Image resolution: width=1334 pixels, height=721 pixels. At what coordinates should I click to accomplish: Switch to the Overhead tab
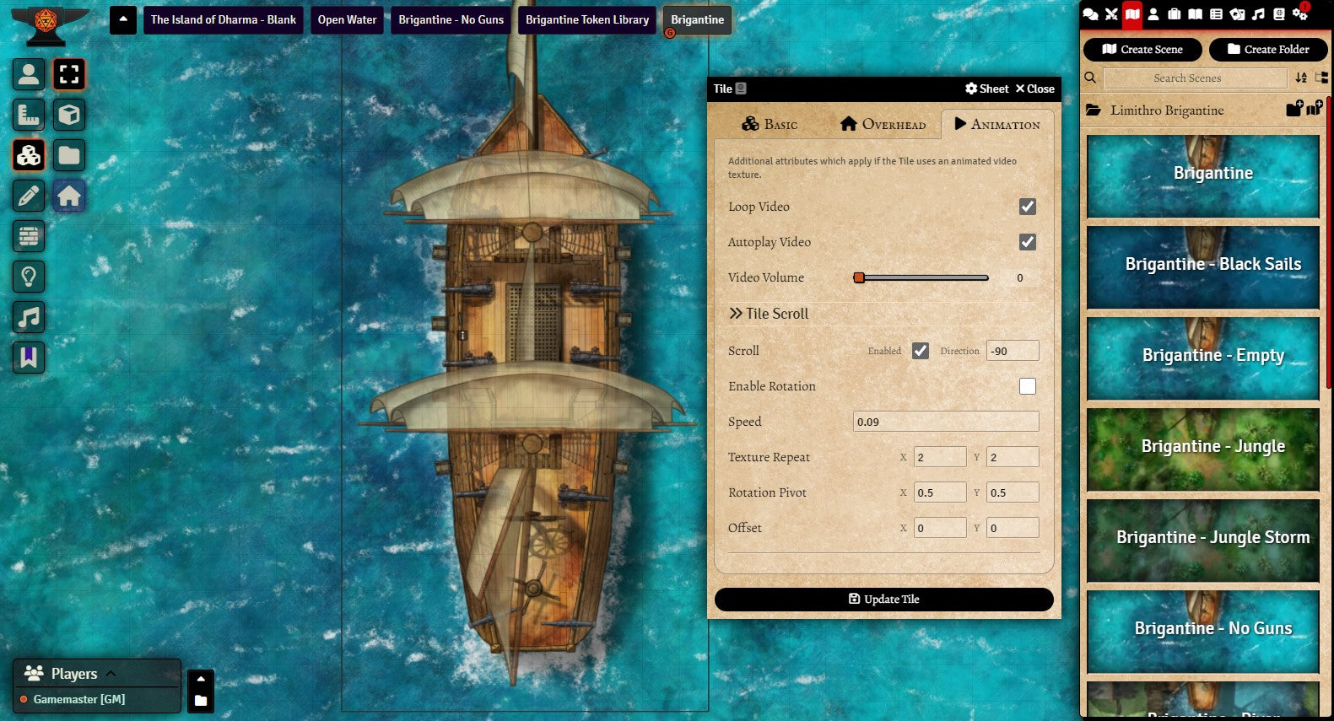883,124
